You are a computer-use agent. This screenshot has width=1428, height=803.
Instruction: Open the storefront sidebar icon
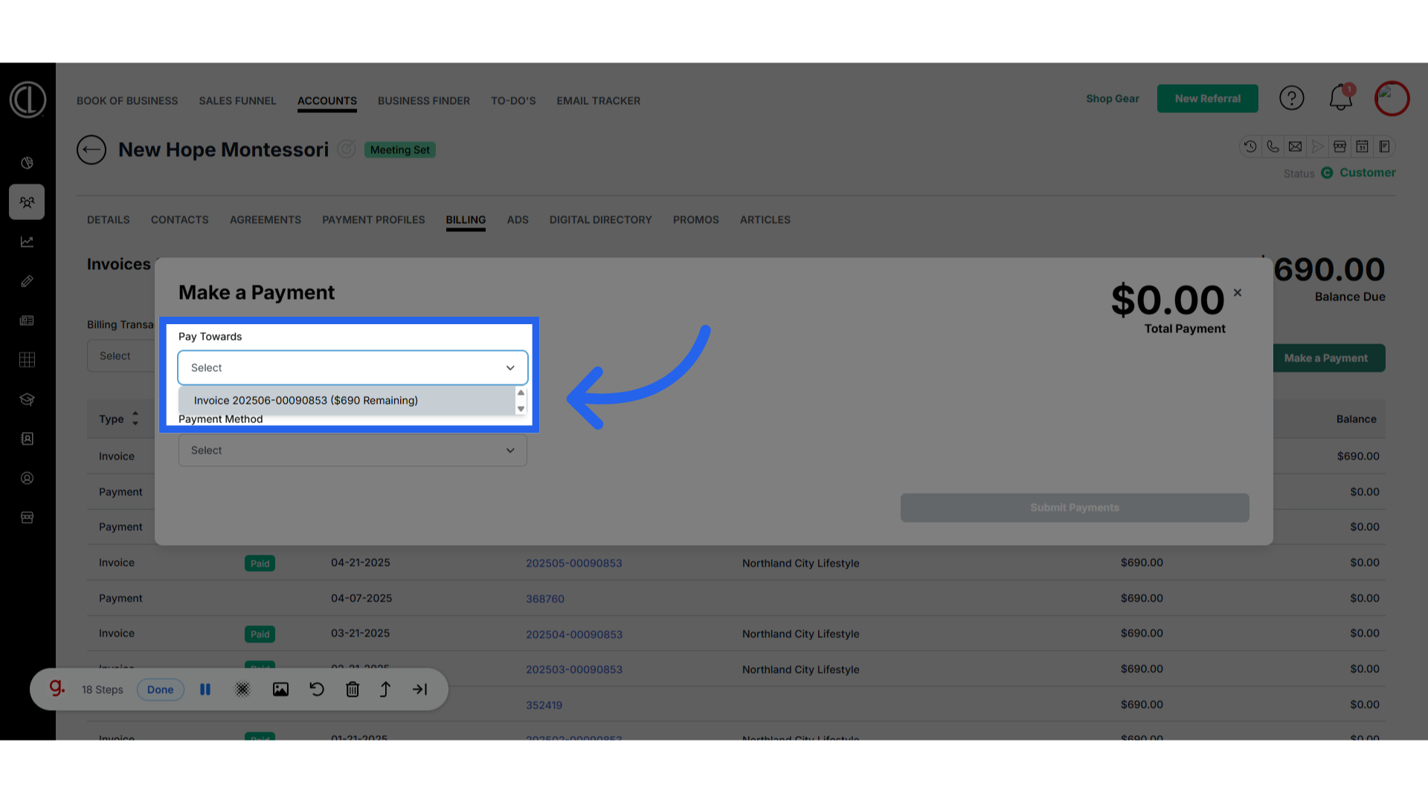(27, 517)
